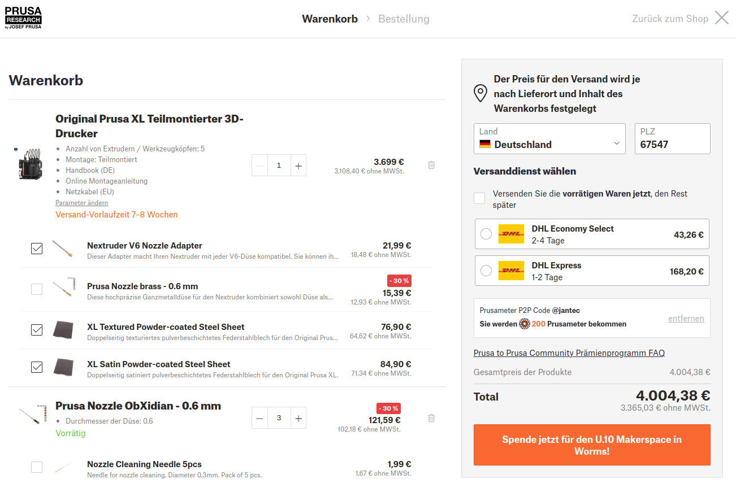
Task: Click Prusameter P2P Code @jantec text
Action: 530,310
